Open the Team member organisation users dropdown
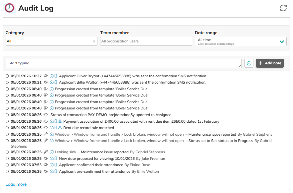This screenshot has height=193, width=293. click(x=146, y=41)
